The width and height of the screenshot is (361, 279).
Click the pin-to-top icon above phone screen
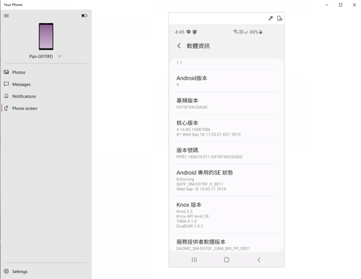point(271,18)
